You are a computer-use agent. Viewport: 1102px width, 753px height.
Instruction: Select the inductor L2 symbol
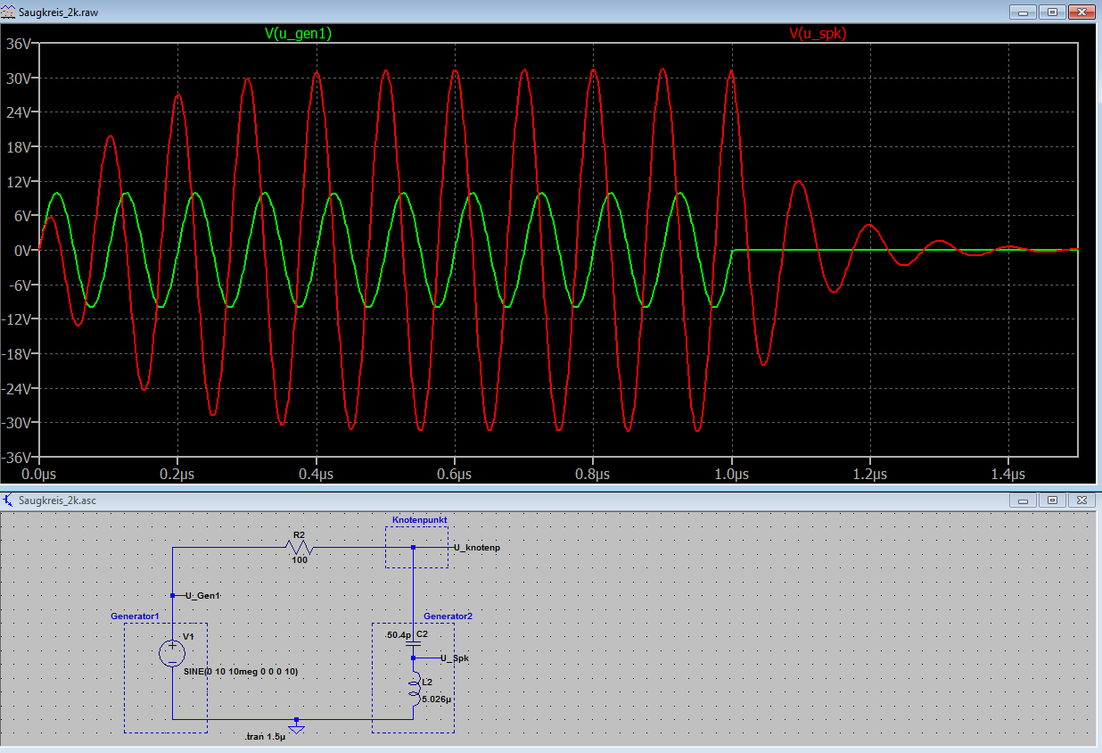click(414, 687)
